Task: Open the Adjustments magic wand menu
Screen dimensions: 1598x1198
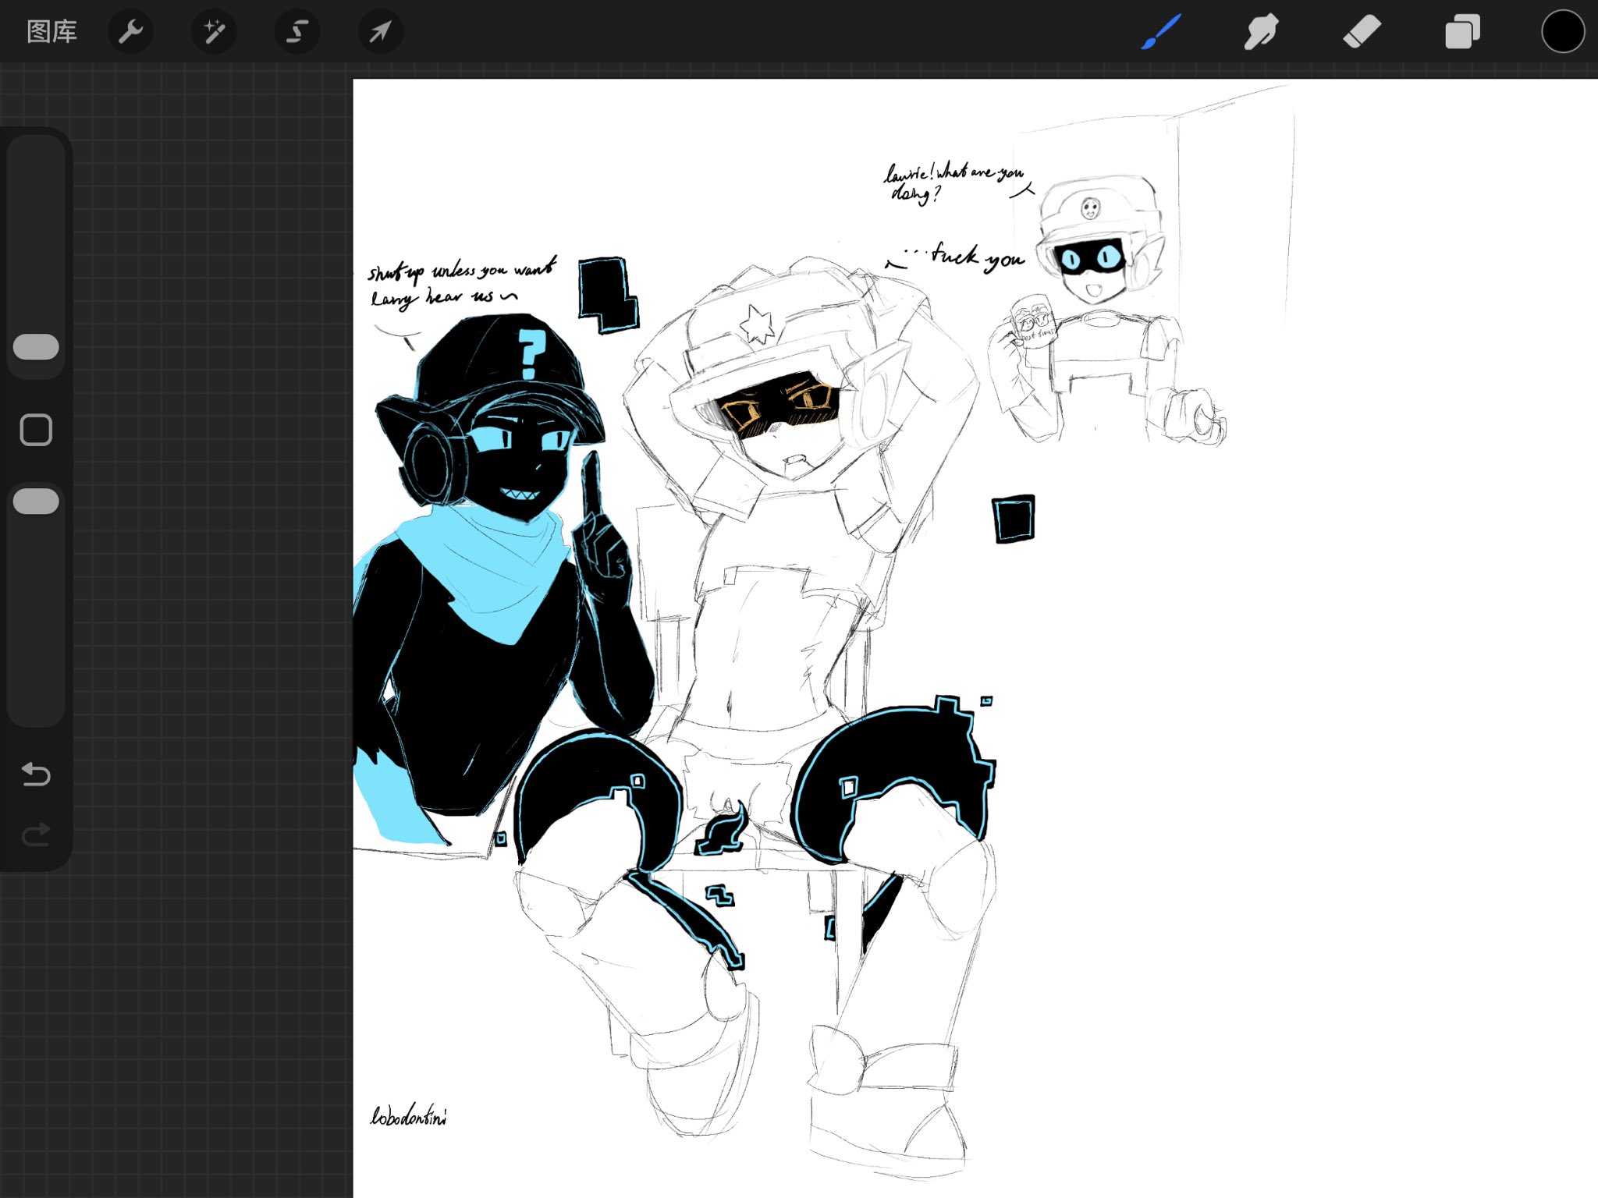Action: (214, 32)
